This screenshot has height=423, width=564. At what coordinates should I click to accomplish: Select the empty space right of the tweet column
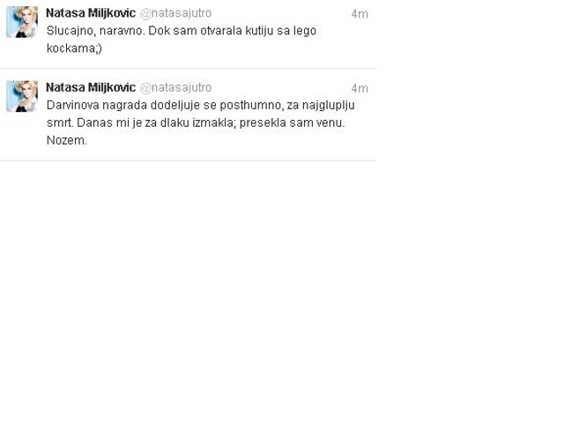(x=470, y=211)
